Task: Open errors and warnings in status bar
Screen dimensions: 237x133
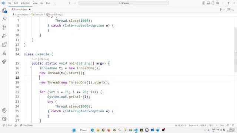Action: click(7, 125)
